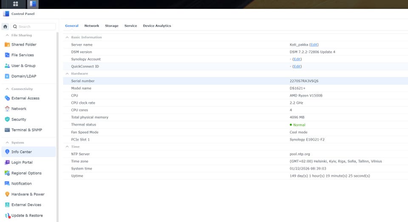Select the Control Panel taskbar icon
Screen dimensions: 408x222
tap(33, 4)
